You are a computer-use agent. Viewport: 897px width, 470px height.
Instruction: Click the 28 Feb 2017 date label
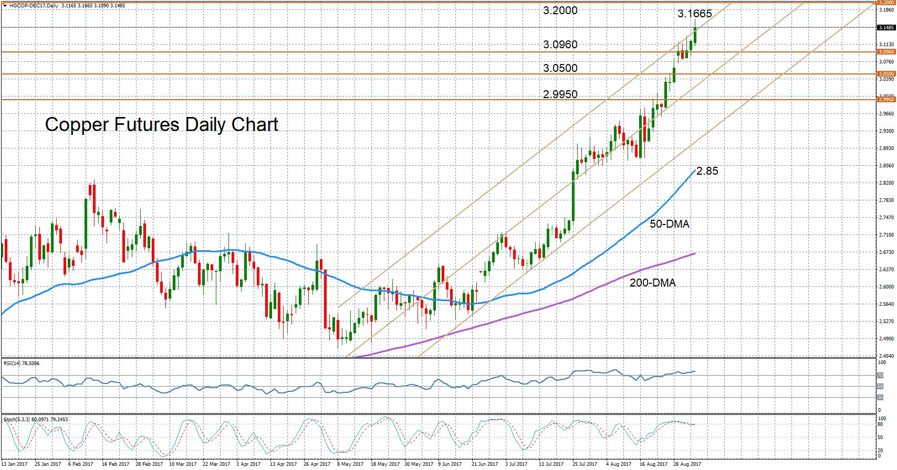click(x=149, y=464)
